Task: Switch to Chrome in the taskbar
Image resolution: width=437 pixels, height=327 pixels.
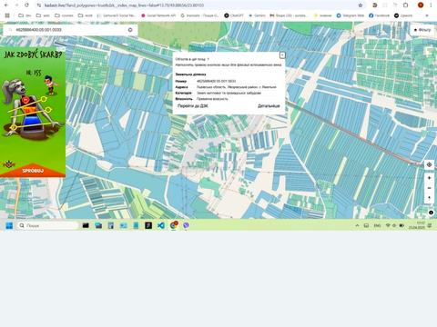Action: point(174,225)
